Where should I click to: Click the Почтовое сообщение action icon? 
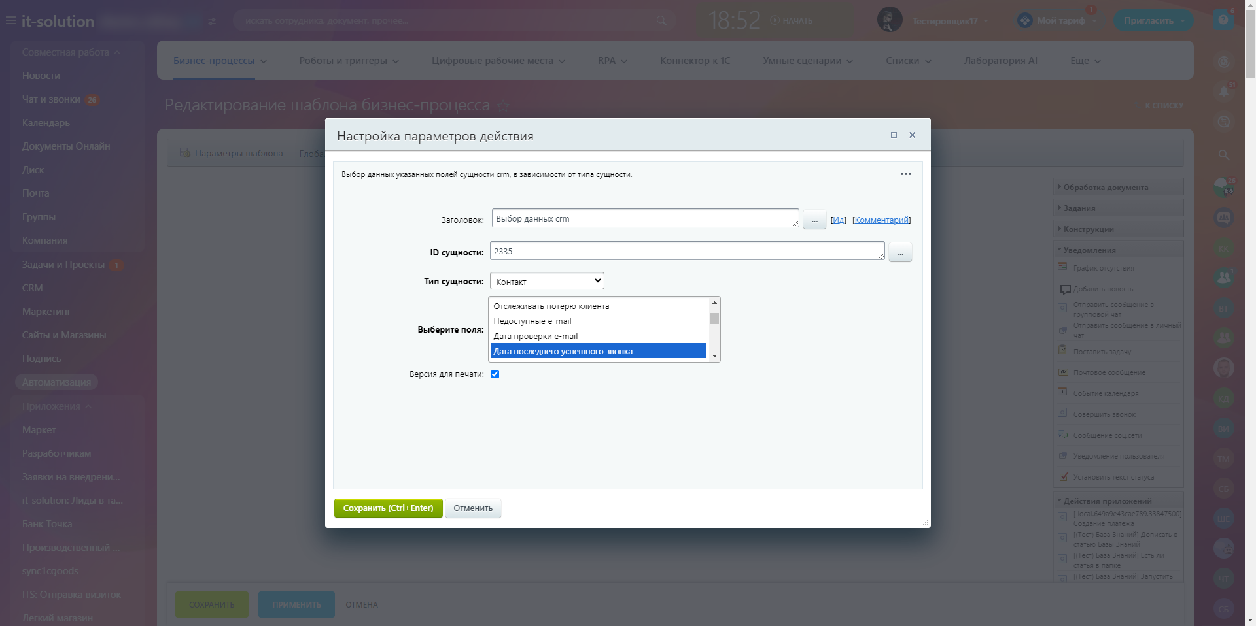point(1063,372)
